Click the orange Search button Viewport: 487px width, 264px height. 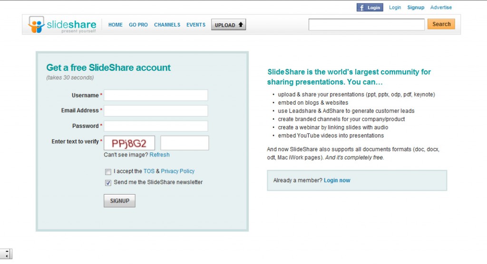tap(441, 24)
